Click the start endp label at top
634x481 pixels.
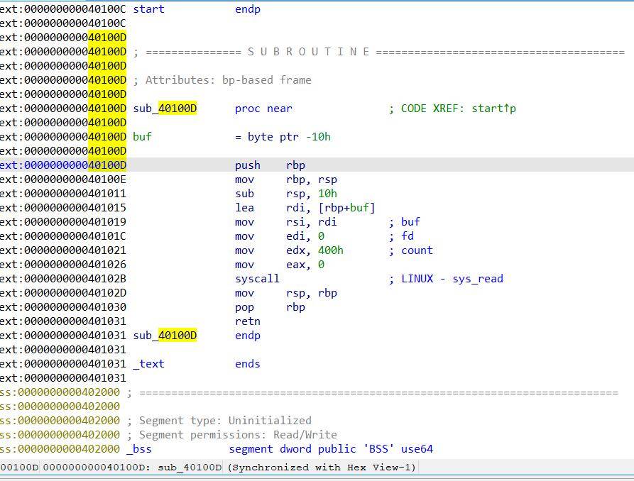tap(148, 9)
